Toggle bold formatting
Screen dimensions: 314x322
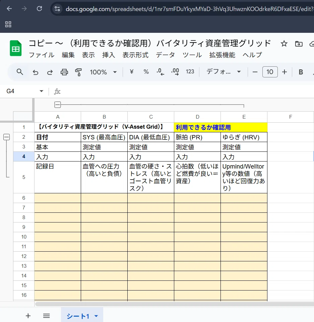[301, 72]
